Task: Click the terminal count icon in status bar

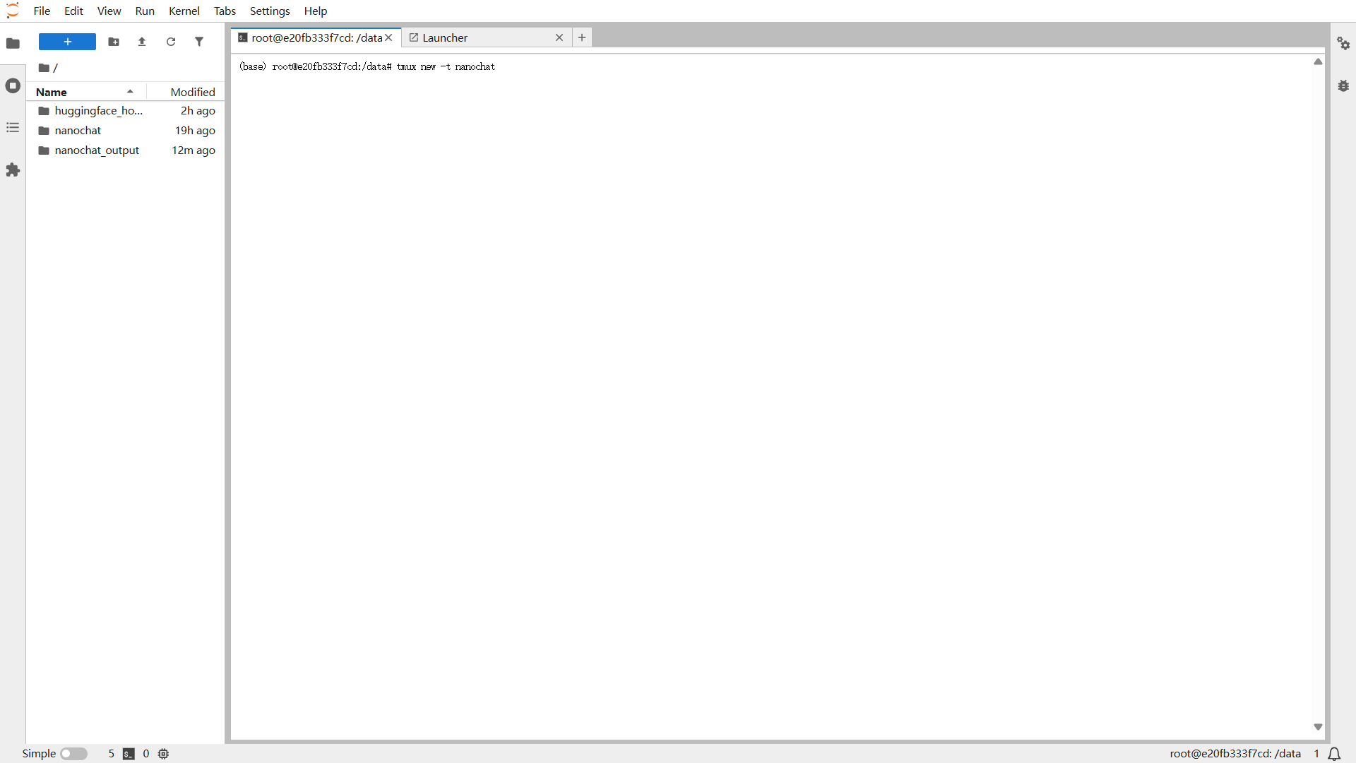Action: click(129, 754)
